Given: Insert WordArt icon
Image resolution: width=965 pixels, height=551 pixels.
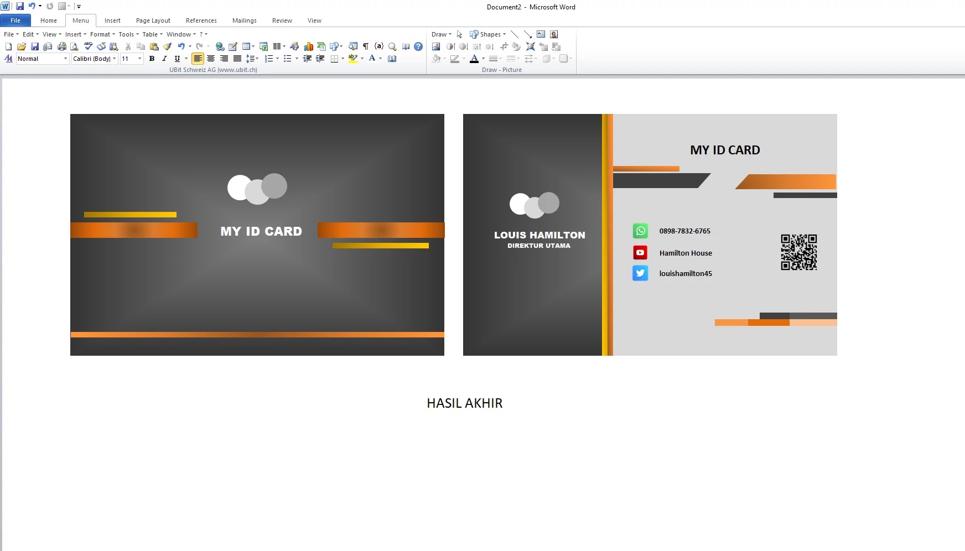Looking at the screenshot, I should (x=294, y=46).
